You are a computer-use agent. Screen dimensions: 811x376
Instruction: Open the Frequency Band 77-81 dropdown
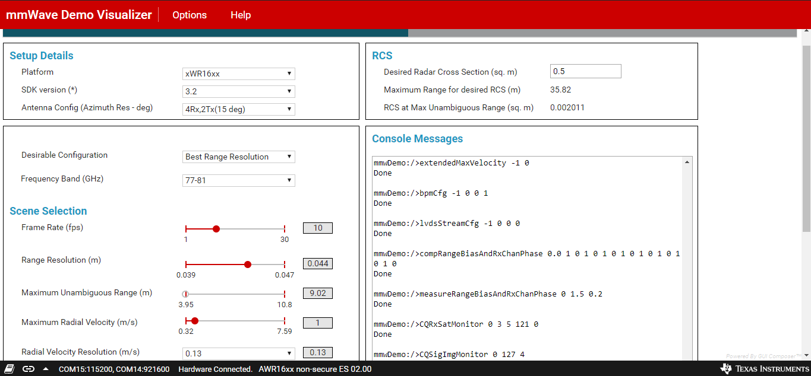238,180
